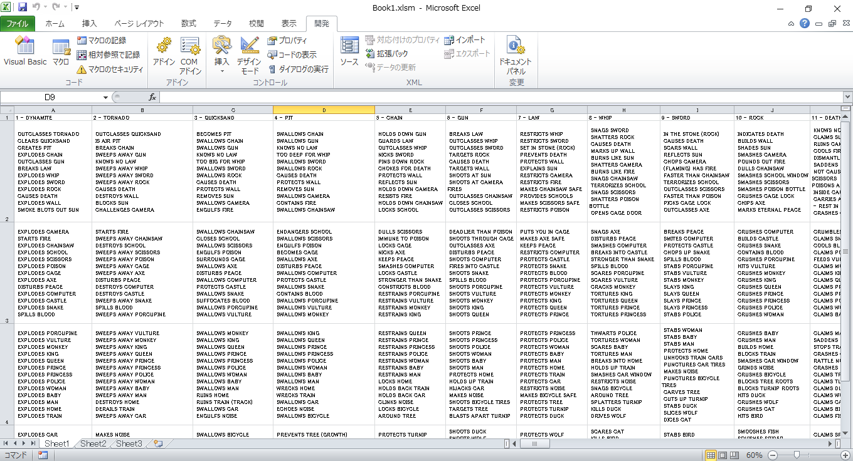
Task: Minimize the ribbon with caret icon
Action: click(792, 24)
